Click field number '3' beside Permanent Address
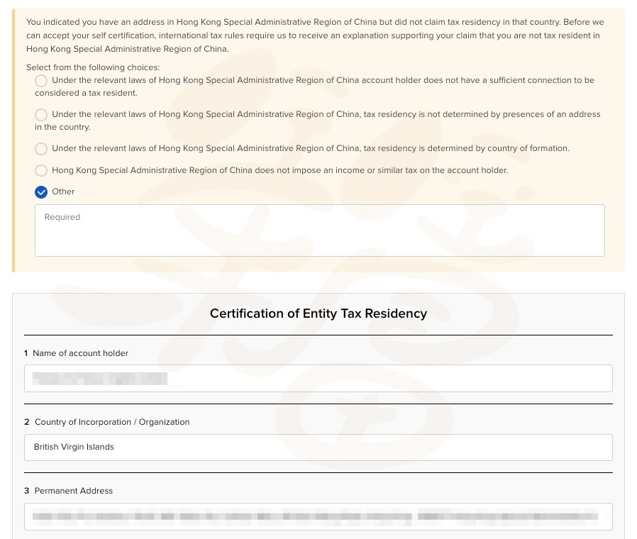This screenshot has width=637, height=539. tap(27, 491)
